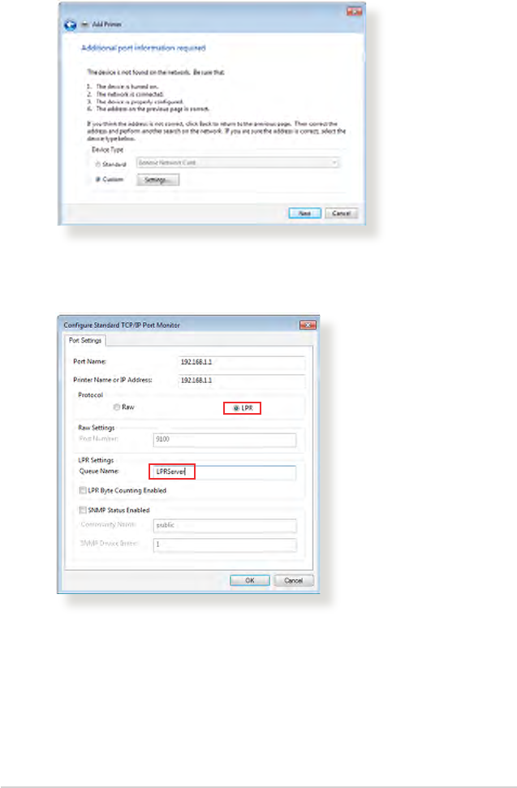
Task: Open the Generic Network Card dropdown
Action: coord(238,163)
